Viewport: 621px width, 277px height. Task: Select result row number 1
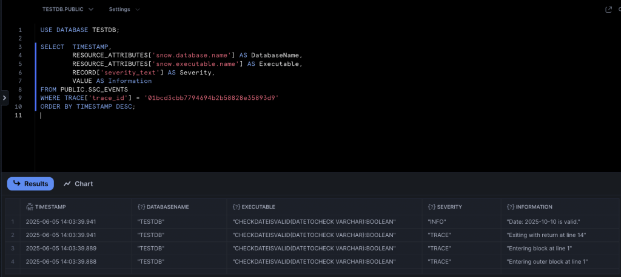click(12, 221)
